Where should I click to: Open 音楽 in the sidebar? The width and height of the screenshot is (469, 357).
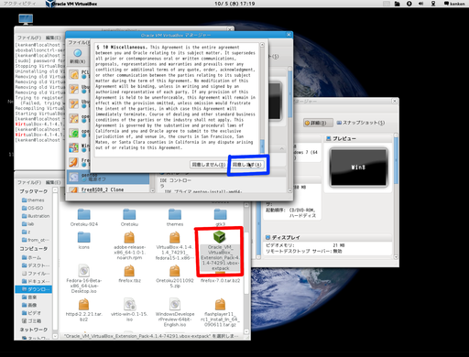[29, 297]
